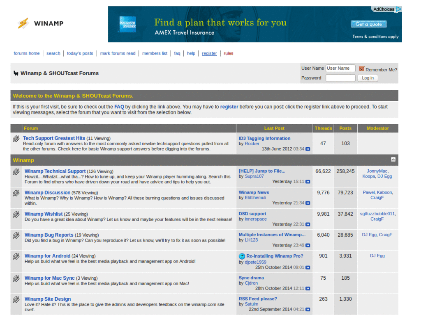421x315 pixels.
Task: Click forum status icon for Winamp Site Design
Action: [16, 299]
